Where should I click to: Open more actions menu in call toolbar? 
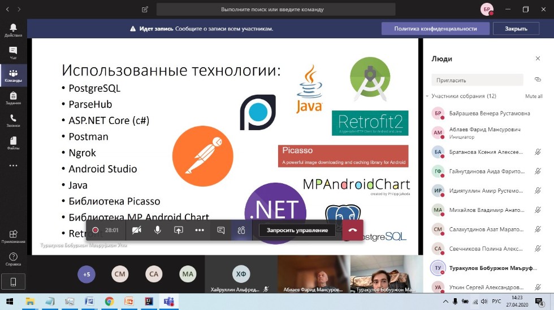(x=200, y=230)
